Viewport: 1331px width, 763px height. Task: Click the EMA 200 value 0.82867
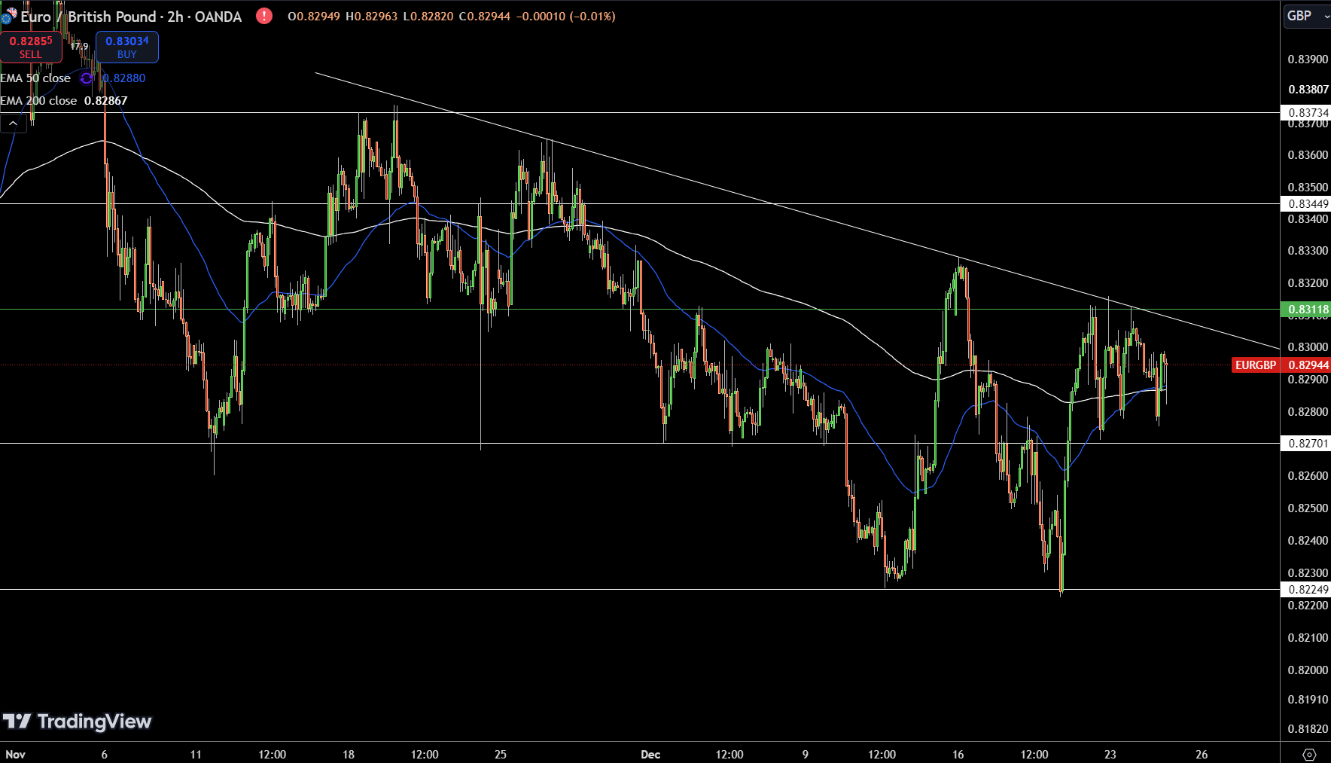pyautogui.click(x=105, y=101)
